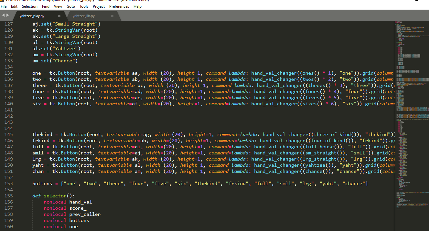Click 'hand_val' on the nonlocal line 156
This screenshot has width=429, height=231.
pyautogui.click(x=81, y=202)
